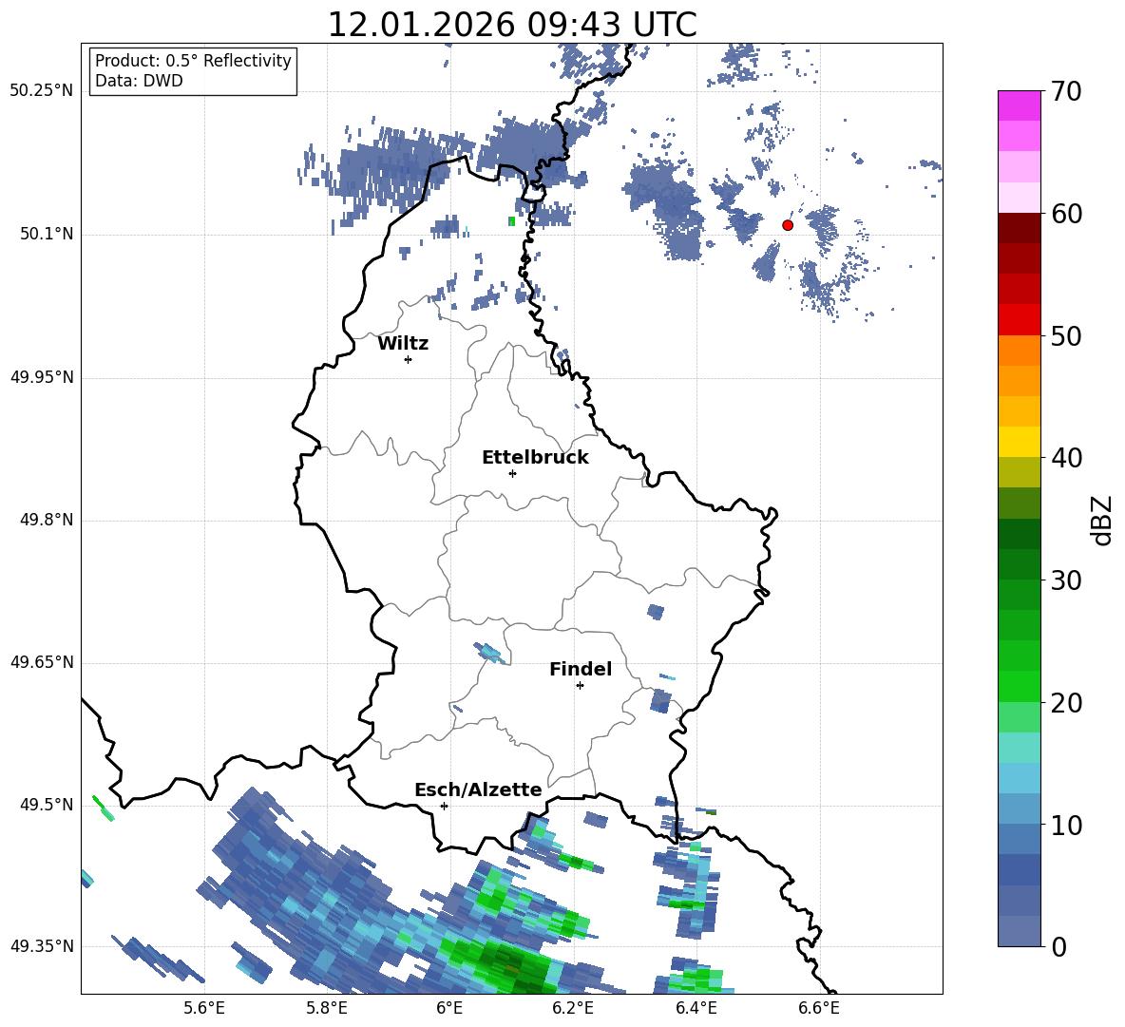Viewport: 1125px width, 1027px height.
Task: Click the 50.1°N latitude label
Action: [x=47, y=234]
